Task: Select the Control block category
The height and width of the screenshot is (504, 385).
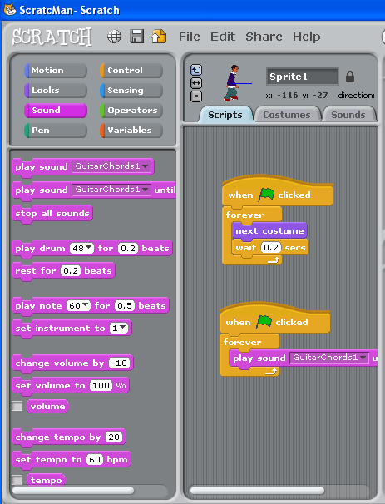Action: tap(131, 71)
